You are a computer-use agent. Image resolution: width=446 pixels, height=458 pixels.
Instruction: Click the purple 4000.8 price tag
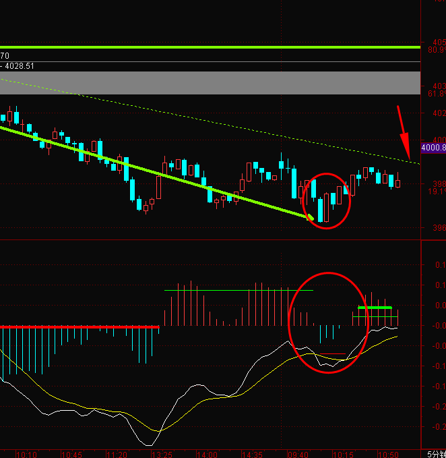(433, 148)
